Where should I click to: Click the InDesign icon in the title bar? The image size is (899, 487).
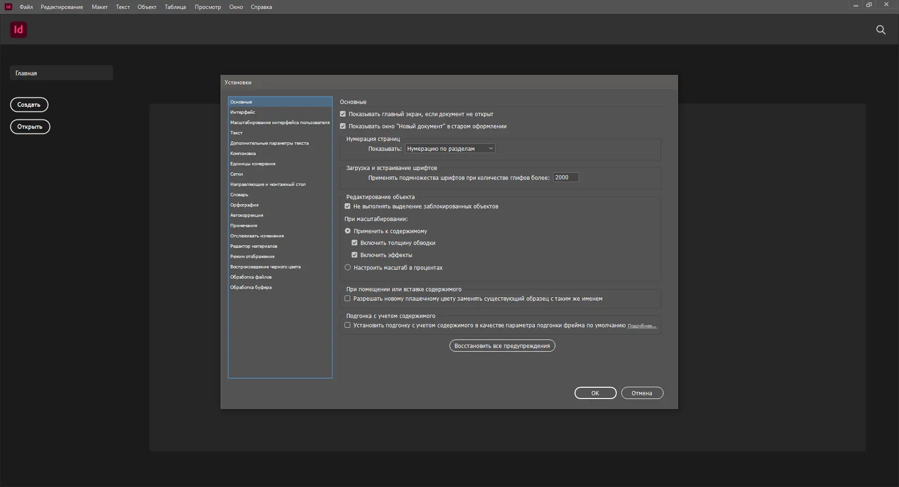7,7
